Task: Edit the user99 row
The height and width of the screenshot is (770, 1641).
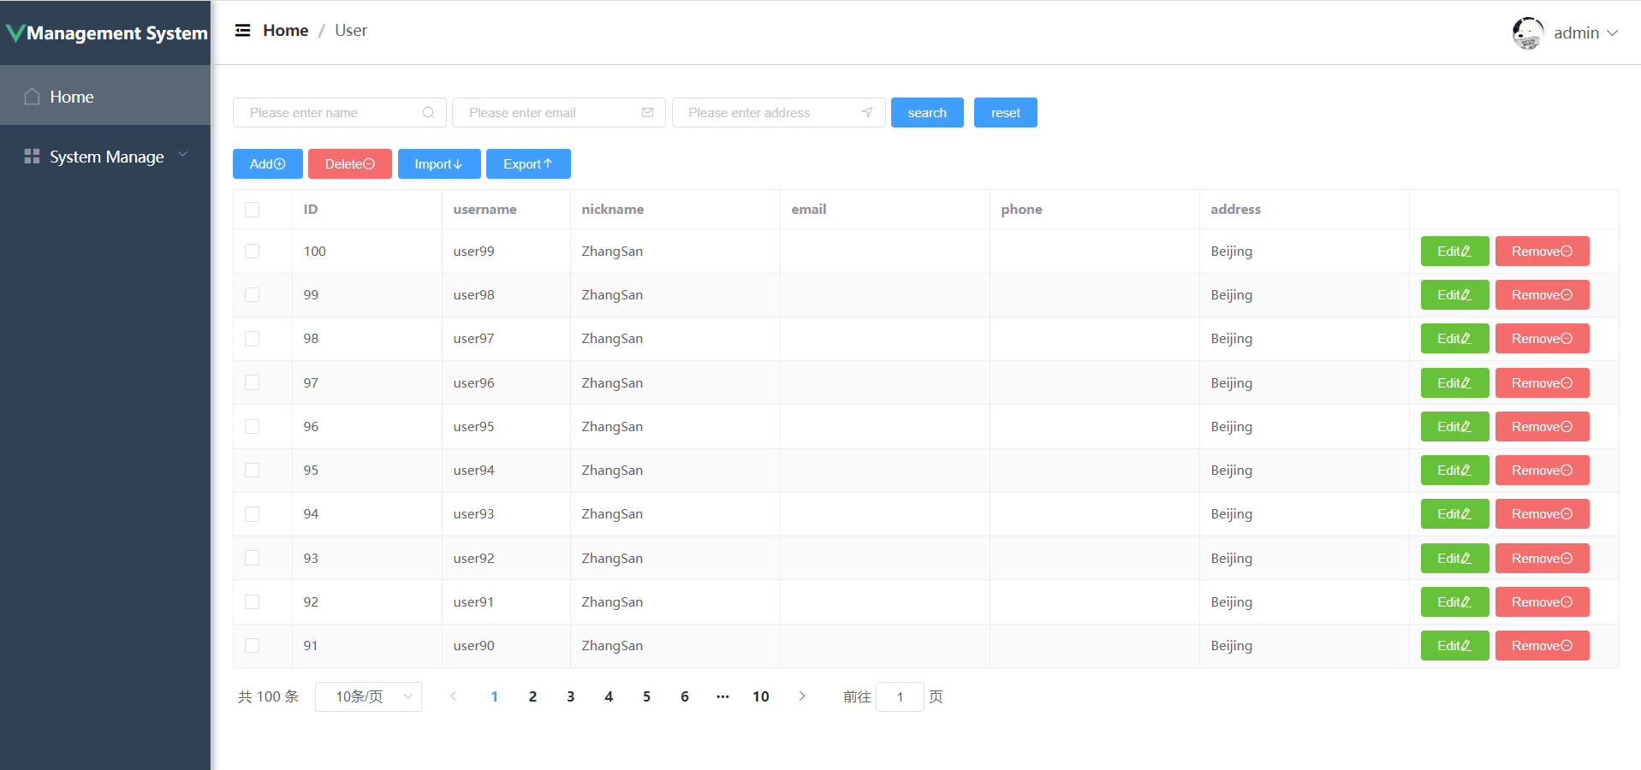Action: tap(1454, 252)
